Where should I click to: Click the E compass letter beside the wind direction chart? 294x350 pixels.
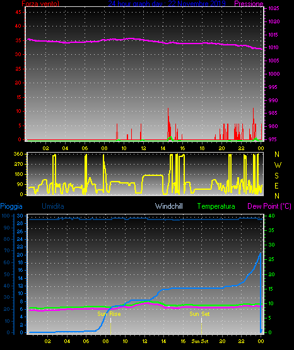[276, 185]
